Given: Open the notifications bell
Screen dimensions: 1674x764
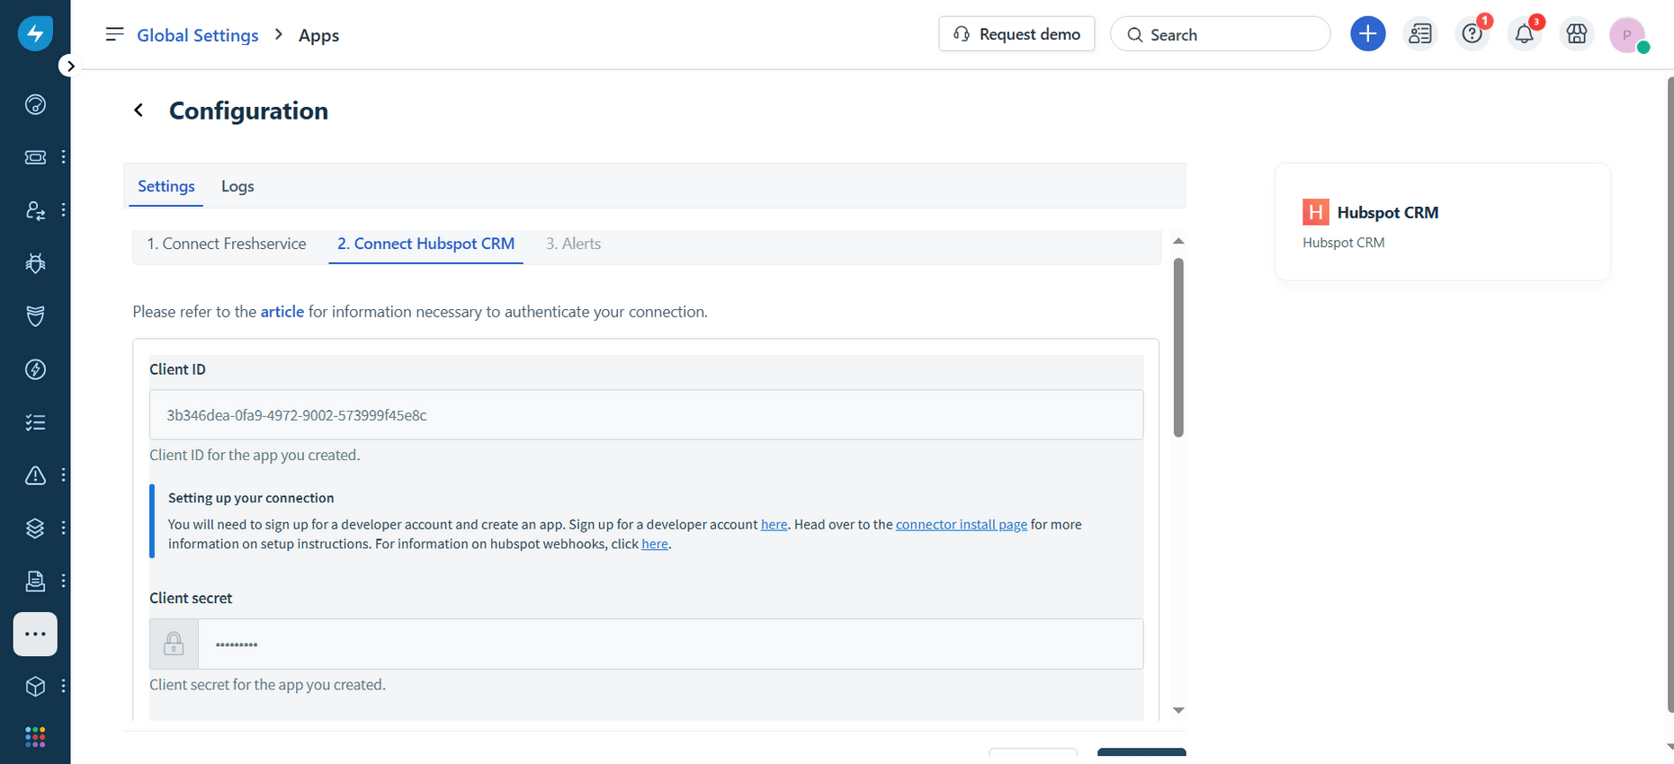Looking at the screenshot, I should (1524, 34).
